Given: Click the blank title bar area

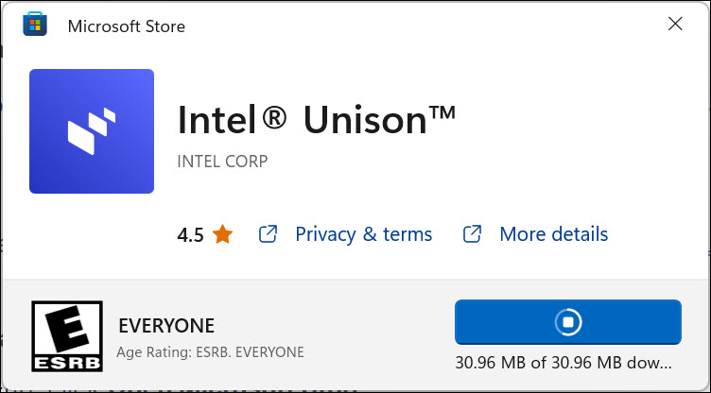Looking at the screenshot, I should (x=425, y=26).
